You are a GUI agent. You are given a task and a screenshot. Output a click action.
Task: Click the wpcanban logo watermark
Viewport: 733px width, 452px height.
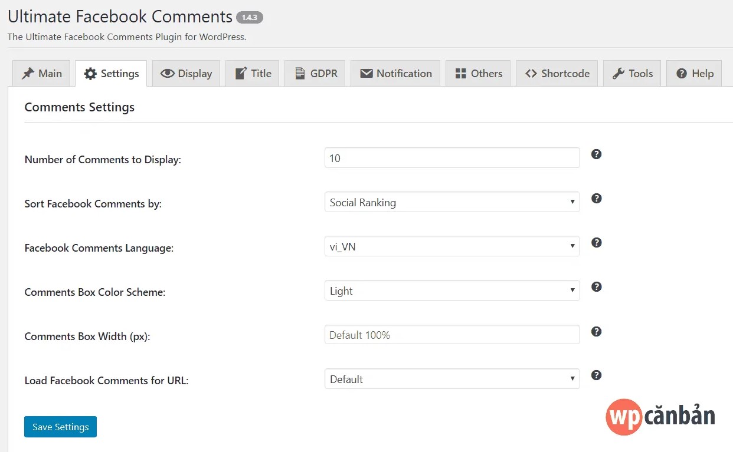click(x=660, y=416)
